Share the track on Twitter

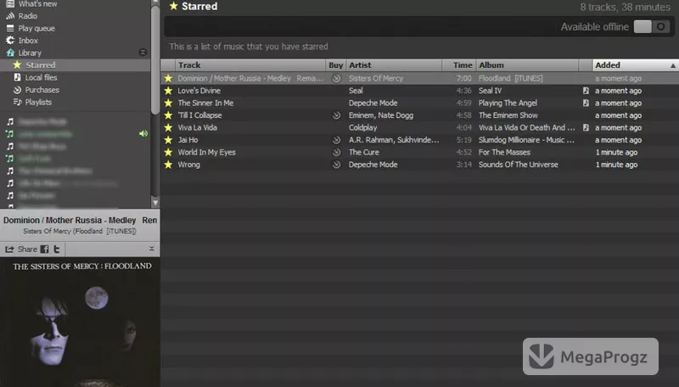[56, 250]
